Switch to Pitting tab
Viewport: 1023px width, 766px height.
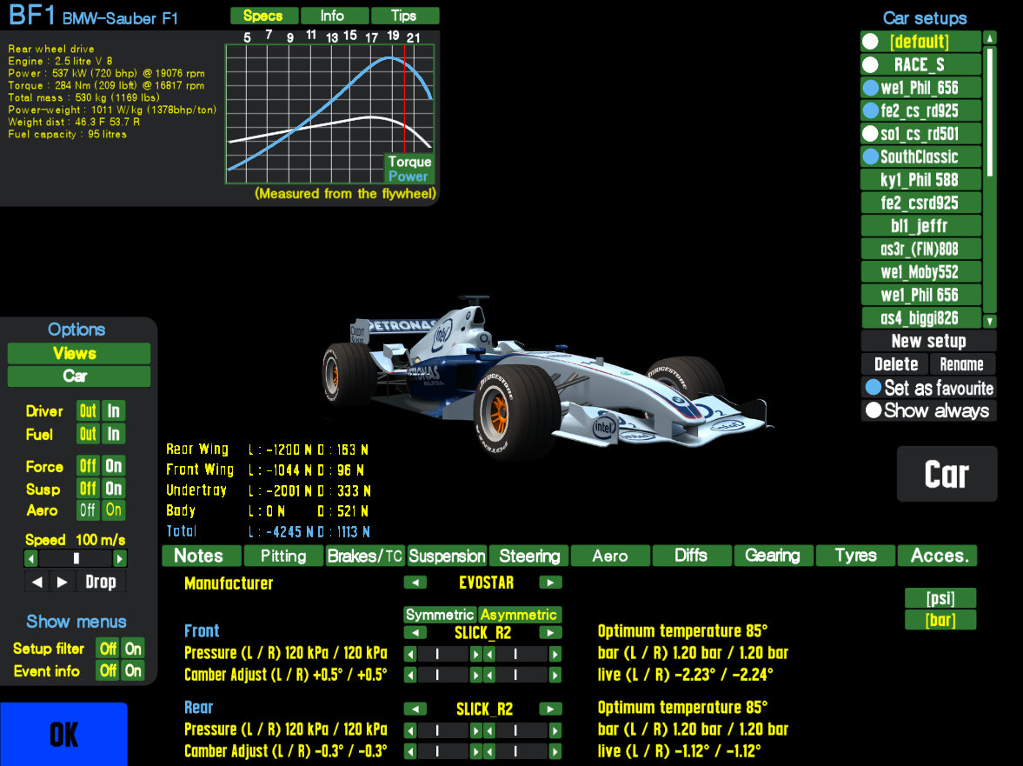283,556
